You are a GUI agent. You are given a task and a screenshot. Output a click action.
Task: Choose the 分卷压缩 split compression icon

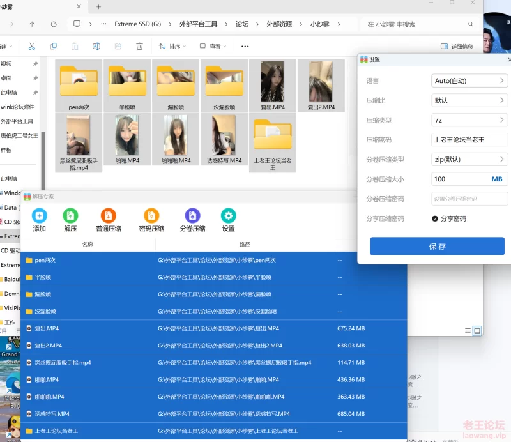(x=192, y=216)
